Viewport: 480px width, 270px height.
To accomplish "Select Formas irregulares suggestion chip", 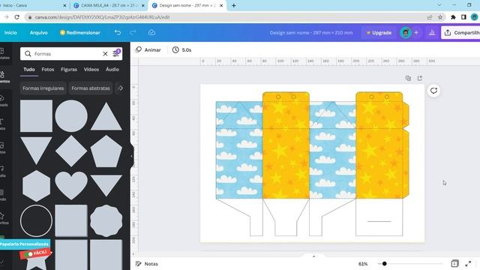I will [x=43, y=88].
